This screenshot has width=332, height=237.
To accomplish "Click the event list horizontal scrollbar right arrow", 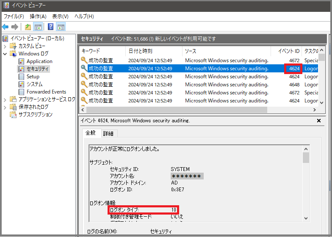I will (x=315, y=110).
